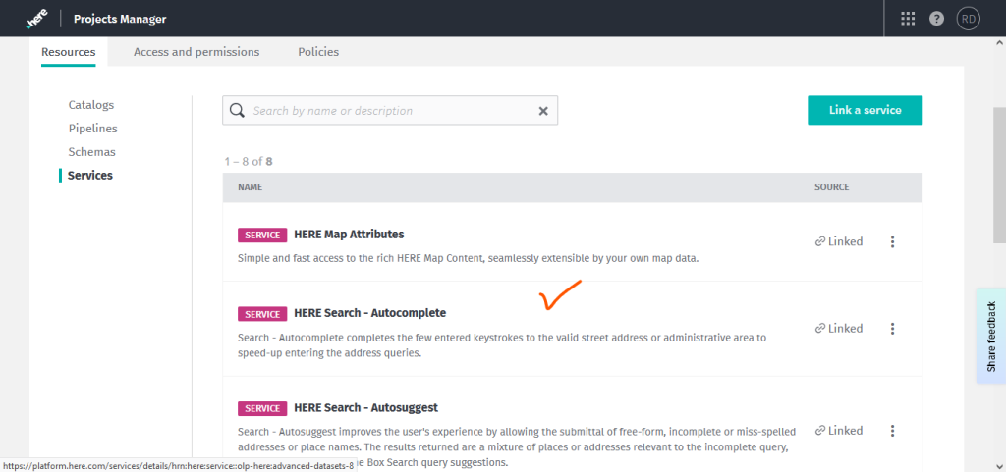Image resolution: width=1006 pixels, height=472 pixels.
Task: Open the Share feedback side tab
Action: pyautogui.click(x=991, y=337)
